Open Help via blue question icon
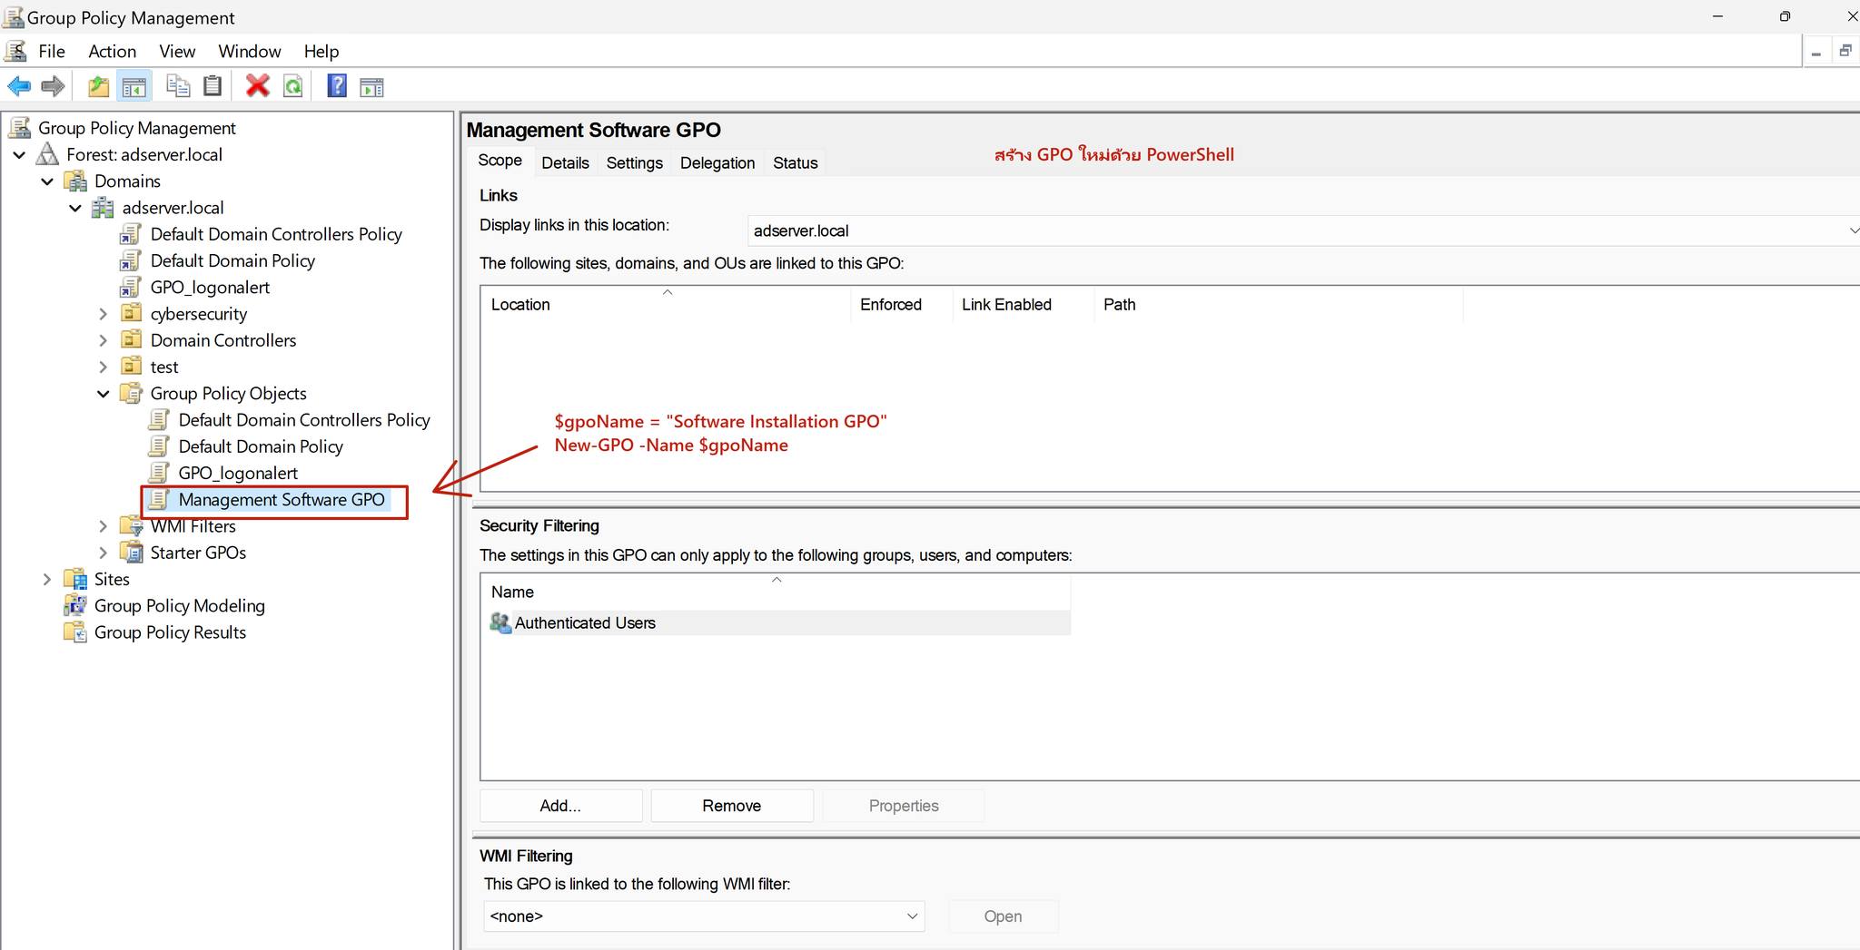The width and height of the screenshot is (1860, 950). [337, 86]
